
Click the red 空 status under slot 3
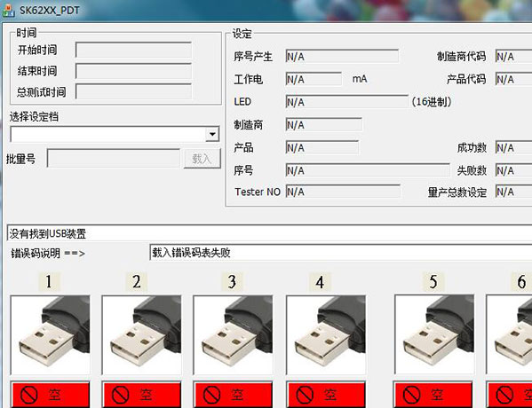pos(233,395)
